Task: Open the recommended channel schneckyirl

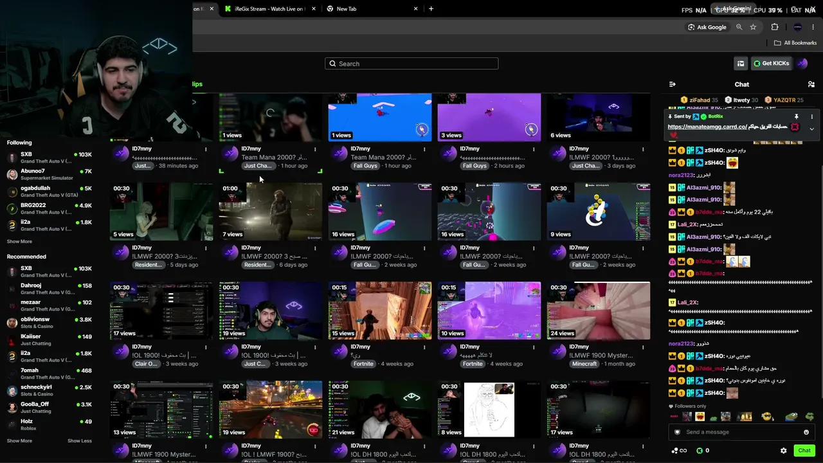Action: pyautogui.click(x=50, y=390)
